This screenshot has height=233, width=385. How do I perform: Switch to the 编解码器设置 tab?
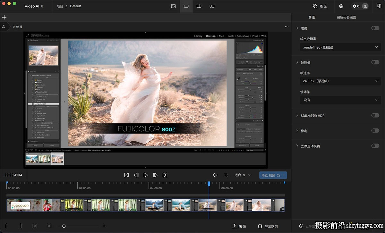pyautogui.click(x=346, y=17)
